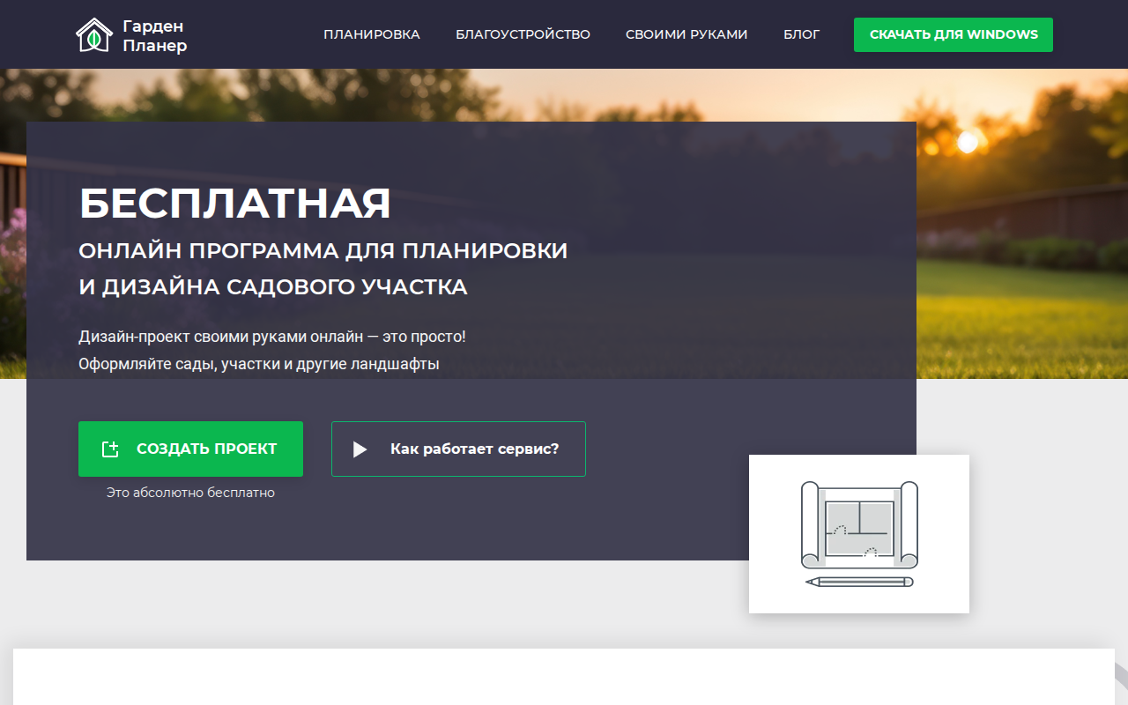Screen dimensions: 1128x705
Task: Click the Оформляйте сады, участки line
Action: pyautogui.click(x=259, y=363)
